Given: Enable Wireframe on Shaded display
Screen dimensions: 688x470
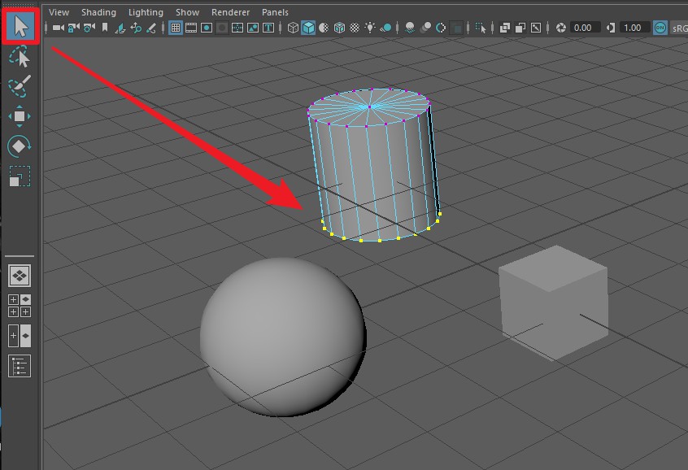Looking at the screenshot, I should 339,28.
